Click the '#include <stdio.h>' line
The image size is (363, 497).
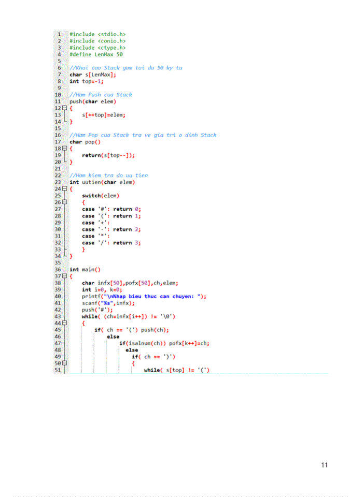tap(97, 34)
